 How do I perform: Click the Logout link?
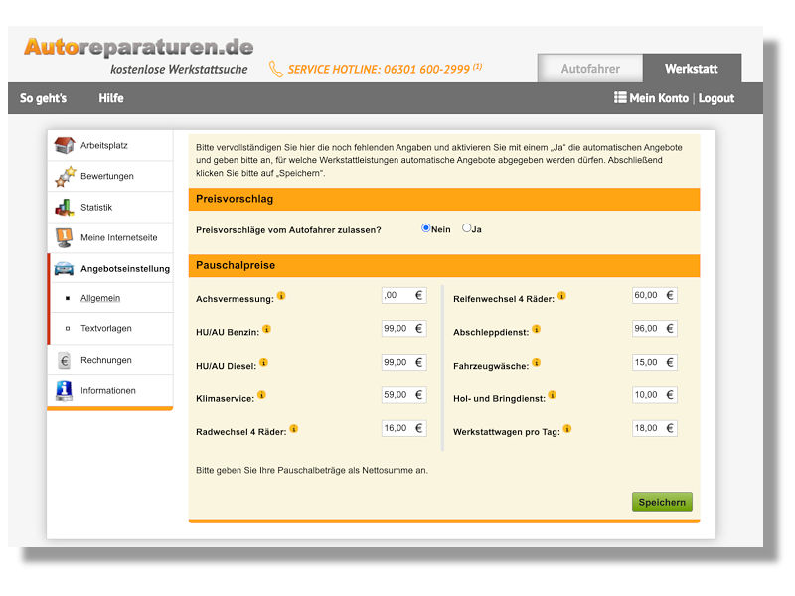[x=715, y=98]
